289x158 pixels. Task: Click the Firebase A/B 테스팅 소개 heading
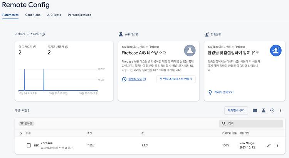click(x=144, y=53)
